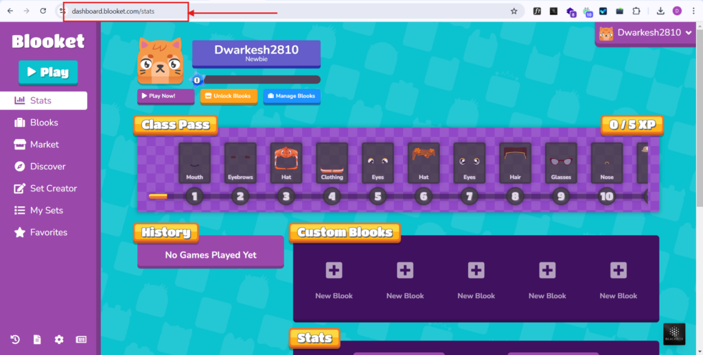Bookmark this page with the star icon
This screenshot has width=703, height=355.
coord(514,11)
